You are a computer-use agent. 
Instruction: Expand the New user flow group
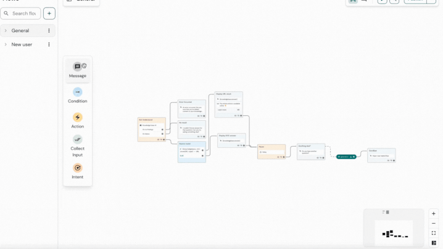pos(6,44)
